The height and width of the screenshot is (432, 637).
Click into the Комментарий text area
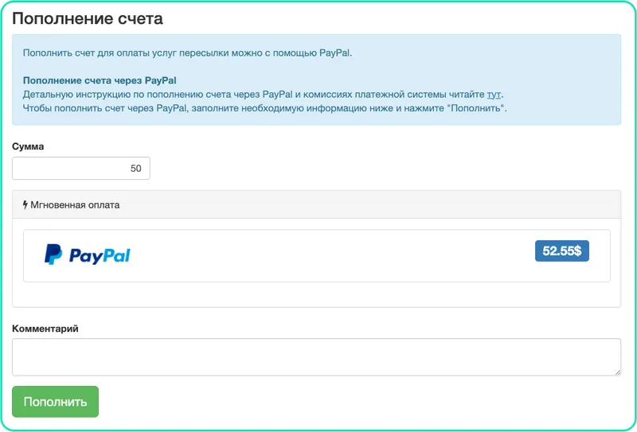pyautogui.click(x=316, y=357)
